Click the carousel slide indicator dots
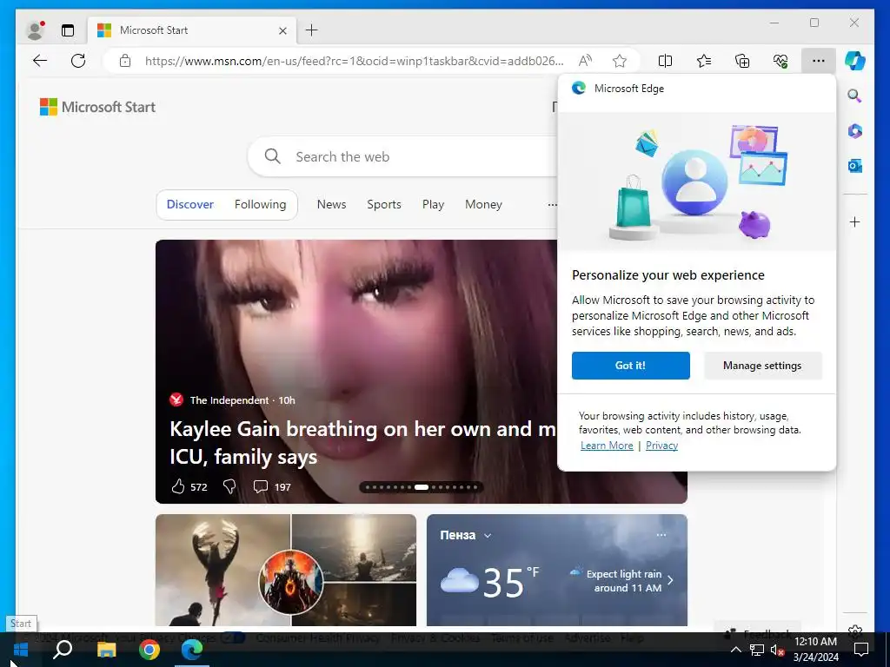This screenshot has width=890, height=667. tap(422, 486)
